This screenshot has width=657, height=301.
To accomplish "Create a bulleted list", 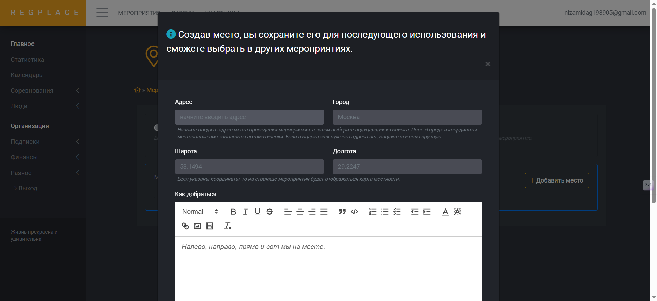I will tap(385, 212).
